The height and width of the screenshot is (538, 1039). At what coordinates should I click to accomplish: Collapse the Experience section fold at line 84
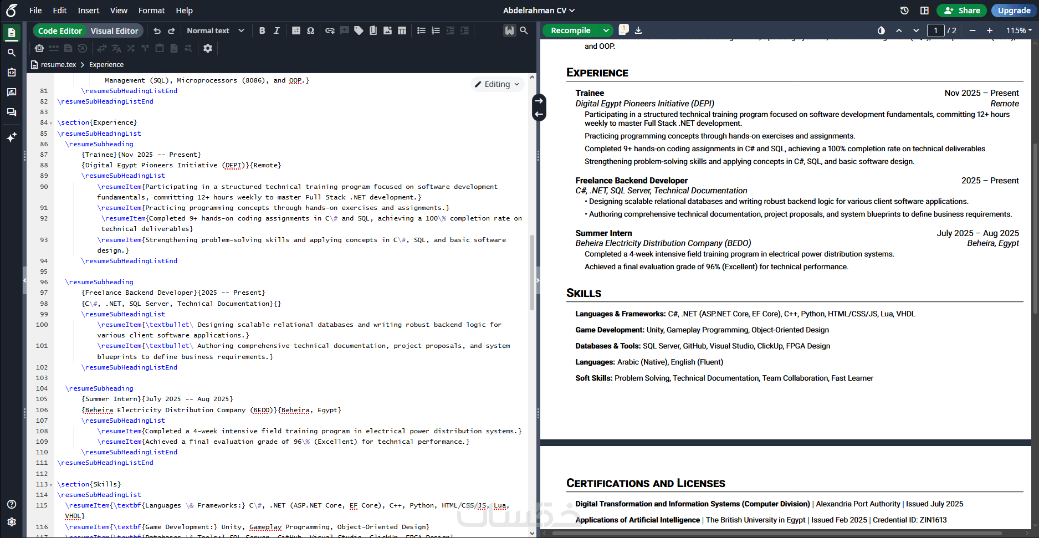point(51,123)
